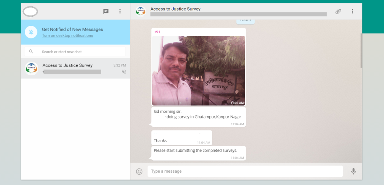Focus the "Type a message" input
Image resolution: width=384 pixels, height=185 pixels.
coord(245,171)
